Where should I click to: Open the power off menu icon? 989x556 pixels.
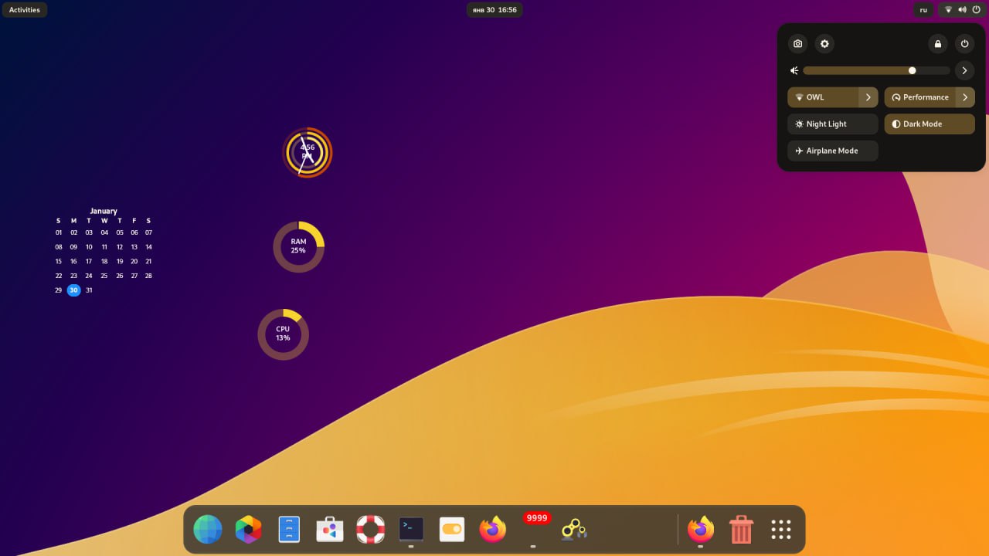[965, 44]
